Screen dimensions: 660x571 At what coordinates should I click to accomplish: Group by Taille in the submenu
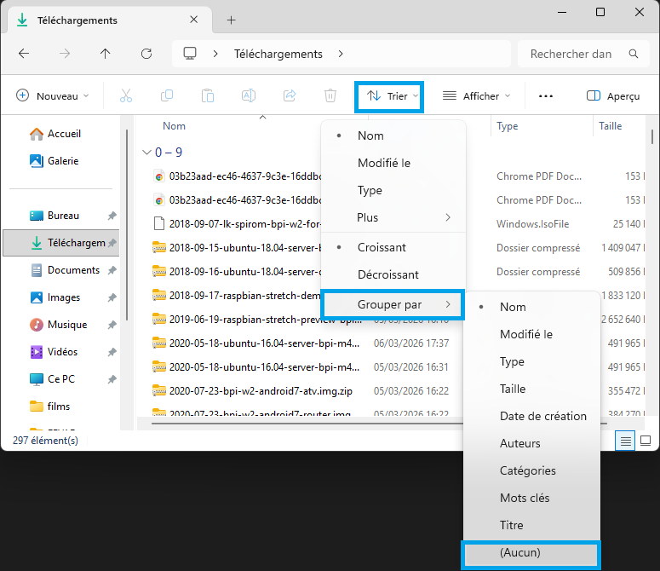coord(513,389)
